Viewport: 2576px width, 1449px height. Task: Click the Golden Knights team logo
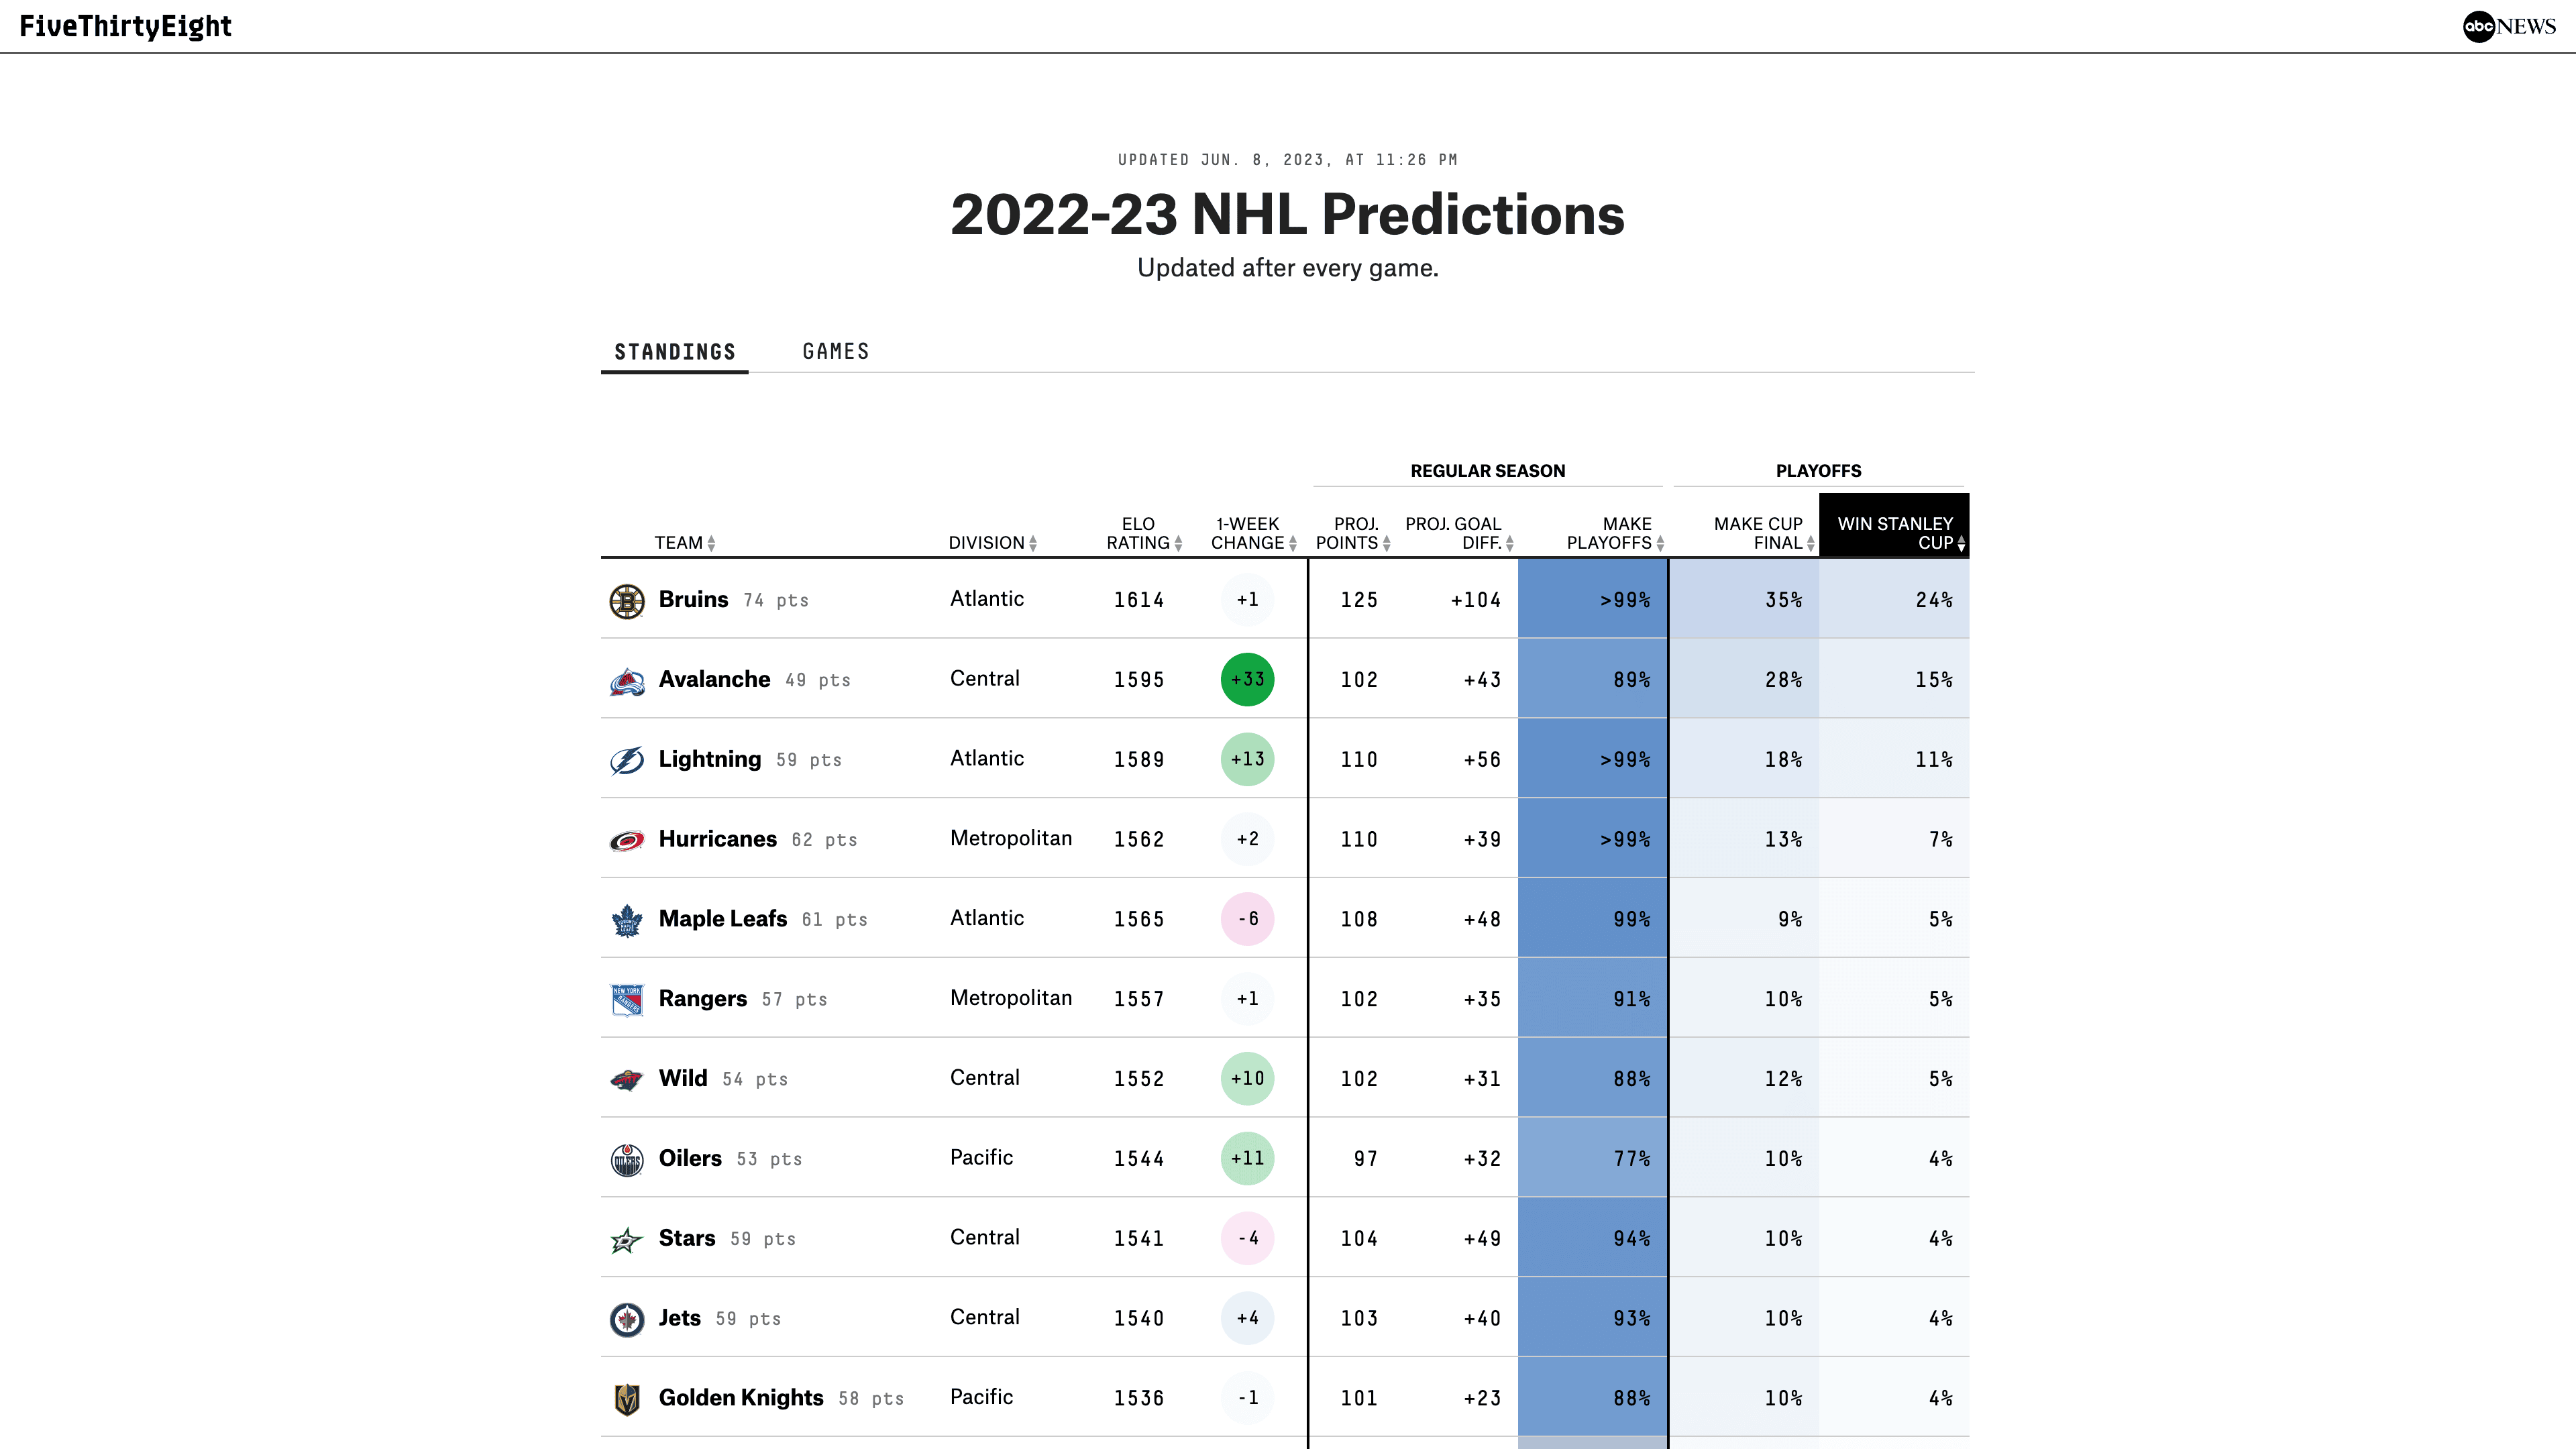[627, 1399]
